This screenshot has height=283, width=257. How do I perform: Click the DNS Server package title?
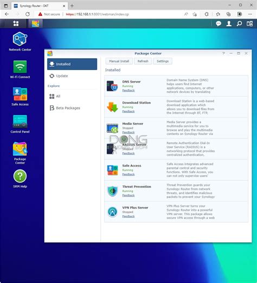[131, 81]
